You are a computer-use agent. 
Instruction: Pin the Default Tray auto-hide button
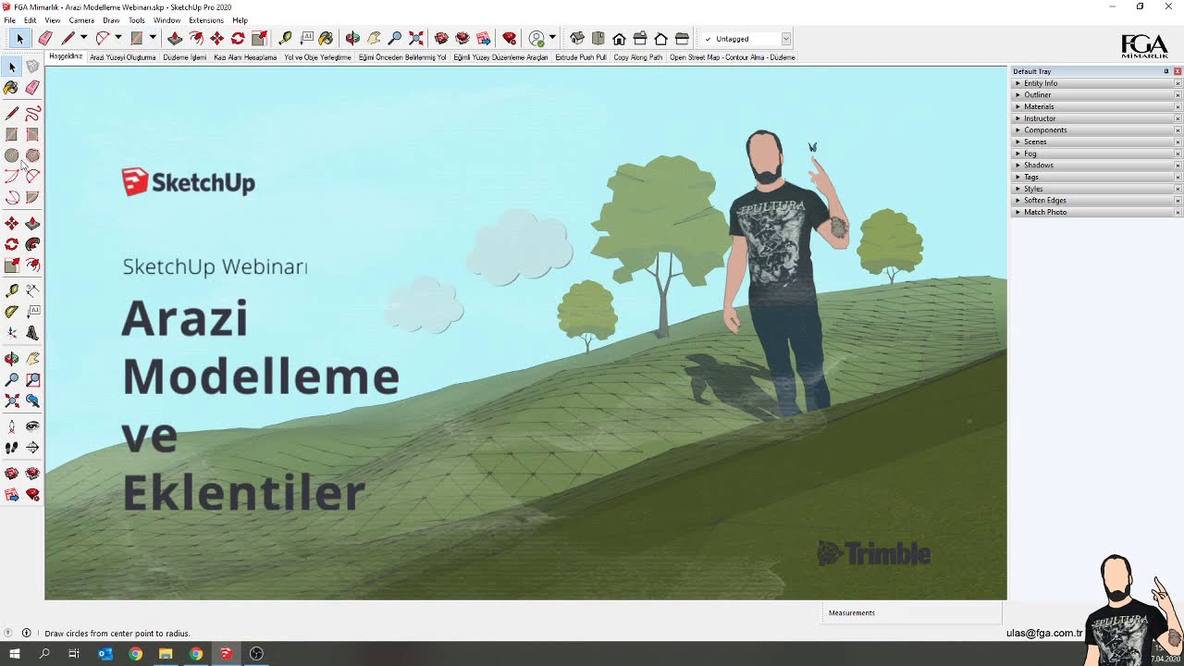click(x=1166, y=71)
